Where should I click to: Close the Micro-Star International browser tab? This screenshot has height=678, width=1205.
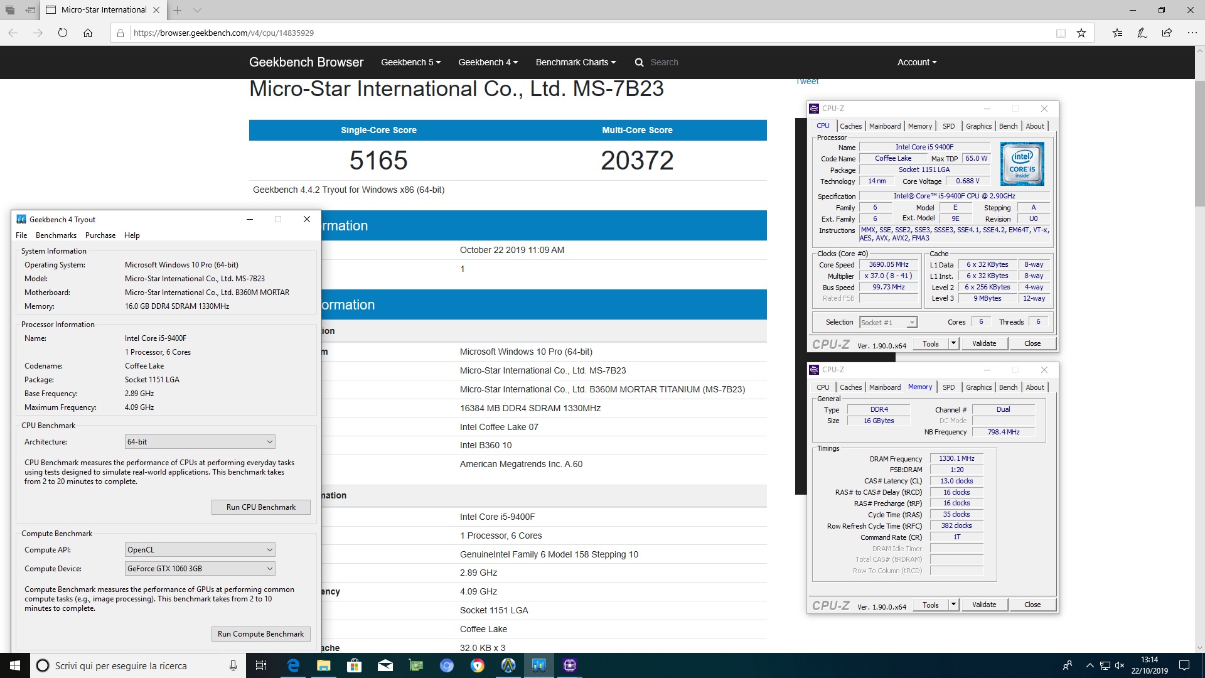pyautogui.click(x=156, y=10)
